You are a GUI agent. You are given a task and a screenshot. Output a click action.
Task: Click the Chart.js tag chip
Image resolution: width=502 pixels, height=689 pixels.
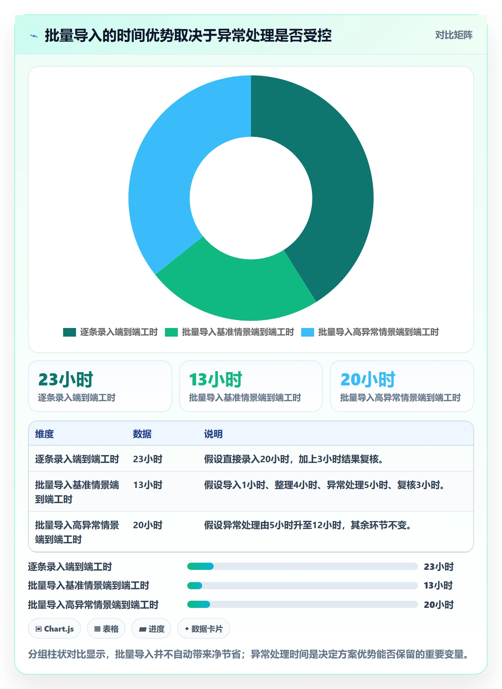(x=55, y=629)
